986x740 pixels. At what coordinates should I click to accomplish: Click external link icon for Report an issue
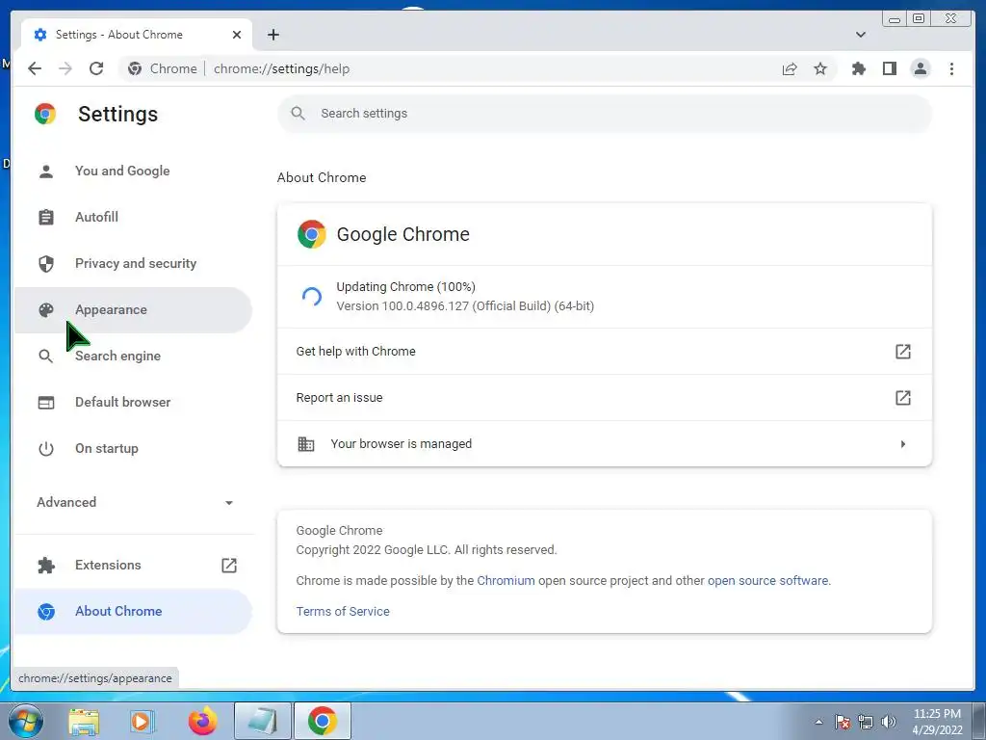(x=902, y=398)
